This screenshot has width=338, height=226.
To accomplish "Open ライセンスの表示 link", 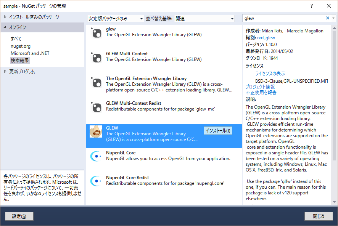I will (x=270, y=74).
